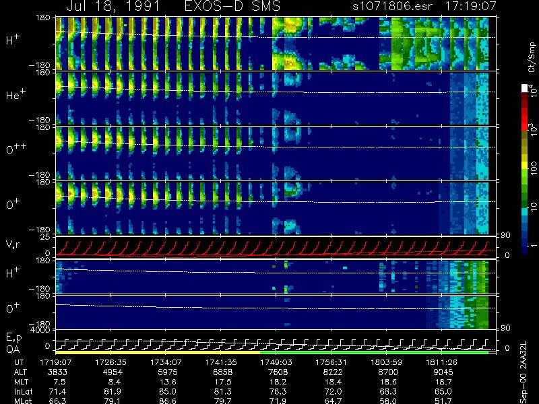Click the file name "s1071806.esr"
The width and height of the screenshot is (539, 404).
392,6
